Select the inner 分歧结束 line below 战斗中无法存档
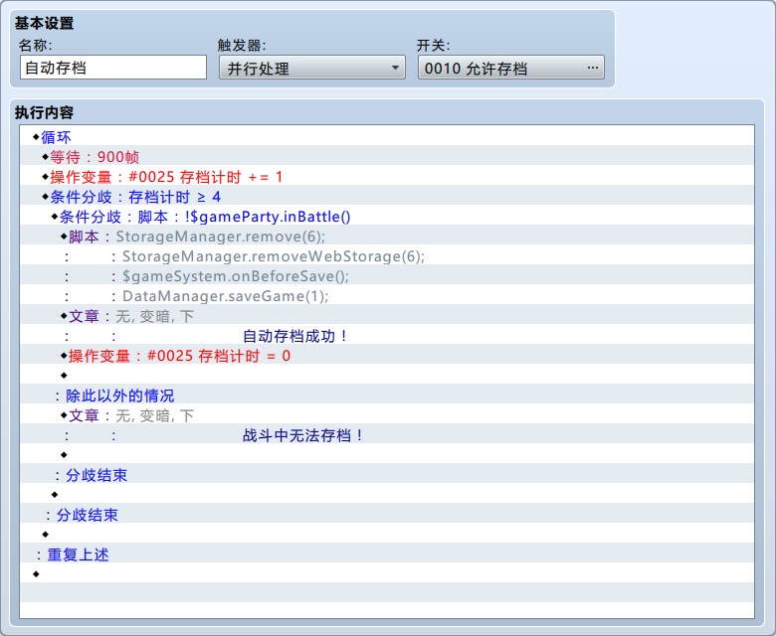The height and width of the screenshot is (636, 776). (x=387, y=473)
